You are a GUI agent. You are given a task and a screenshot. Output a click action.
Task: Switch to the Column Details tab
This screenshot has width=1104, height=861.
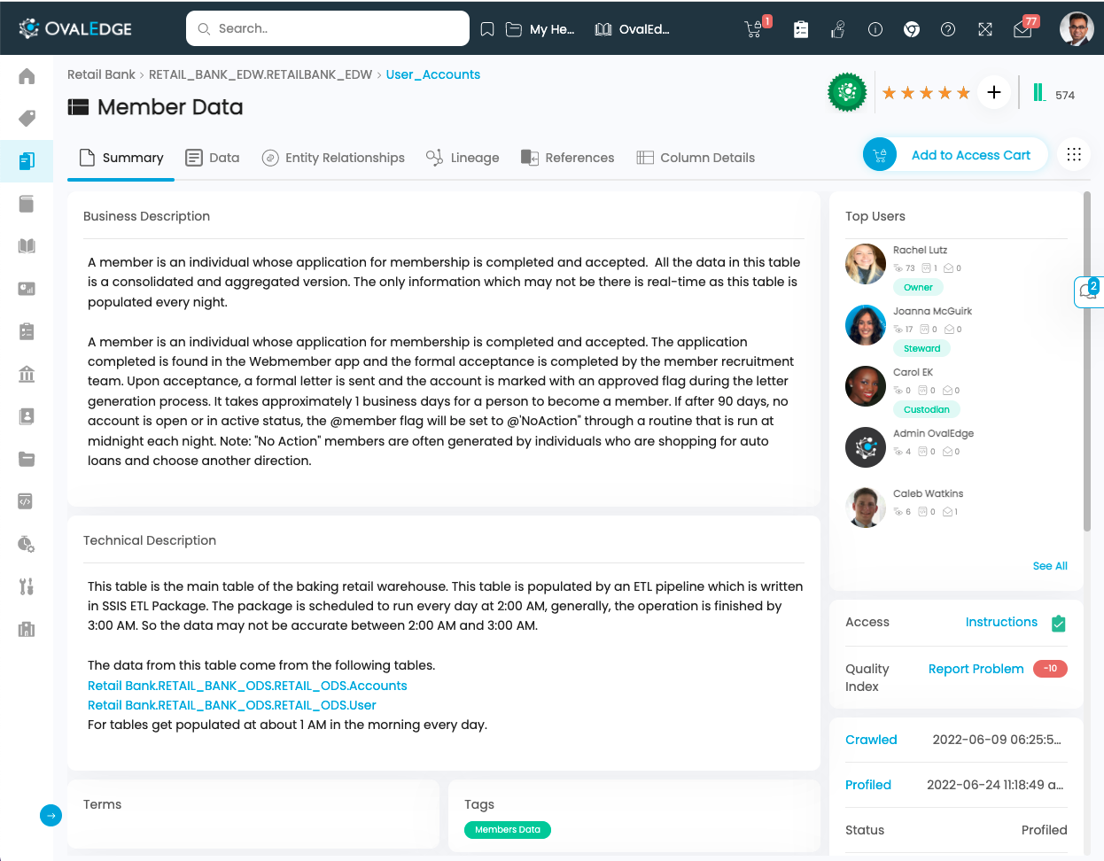tap(696, 158)
